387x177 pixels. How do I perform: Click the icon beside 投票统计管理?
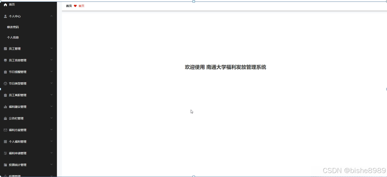5,165
